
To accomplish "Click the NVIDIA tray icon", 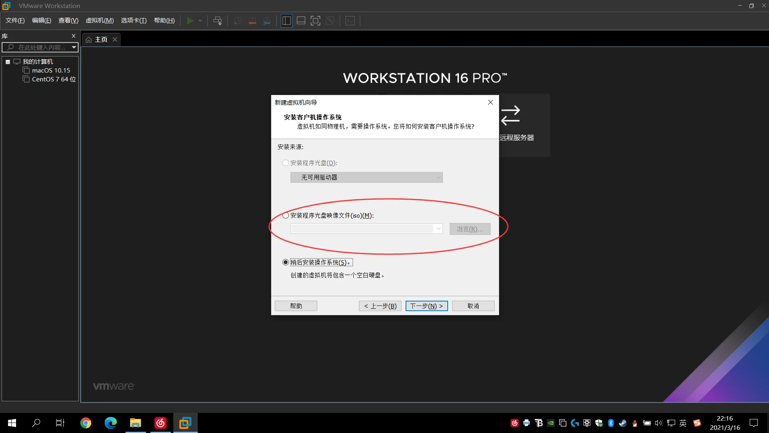I will pyautogui.click(x=551, y=423).
